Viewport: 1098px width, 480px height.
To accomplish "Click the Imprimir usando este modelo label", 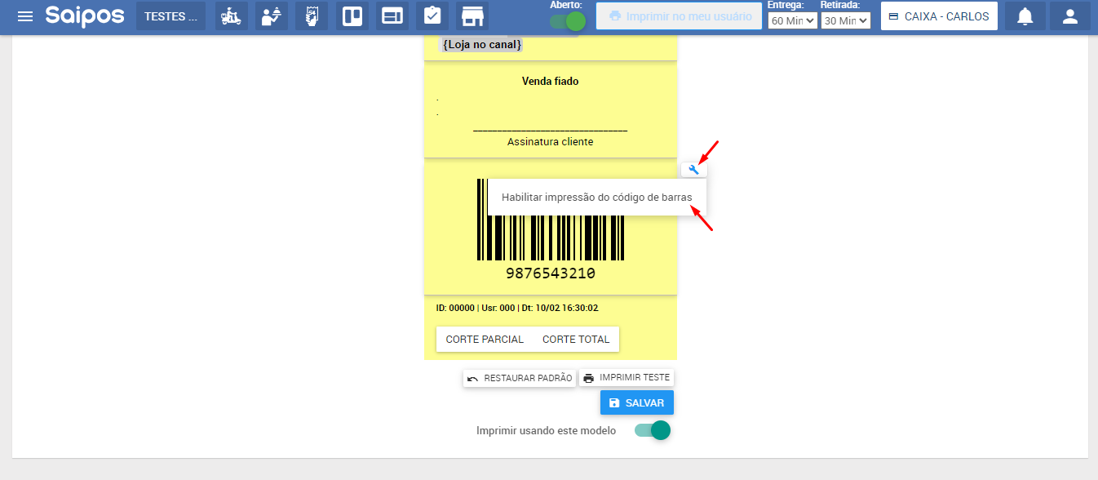I will coord(547,431).
